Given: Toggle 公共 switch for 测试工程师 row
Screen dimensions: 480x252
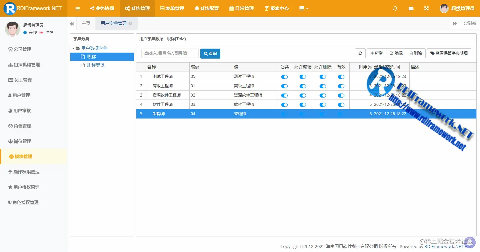Looking at the screenshot, I should tap(284, 76).
